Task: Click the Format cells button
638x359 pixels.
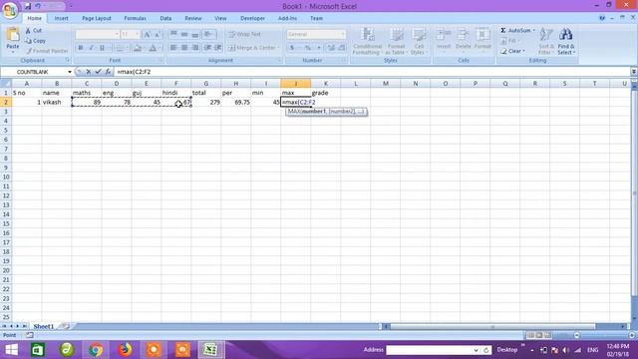Action: (x=482, y=41)
